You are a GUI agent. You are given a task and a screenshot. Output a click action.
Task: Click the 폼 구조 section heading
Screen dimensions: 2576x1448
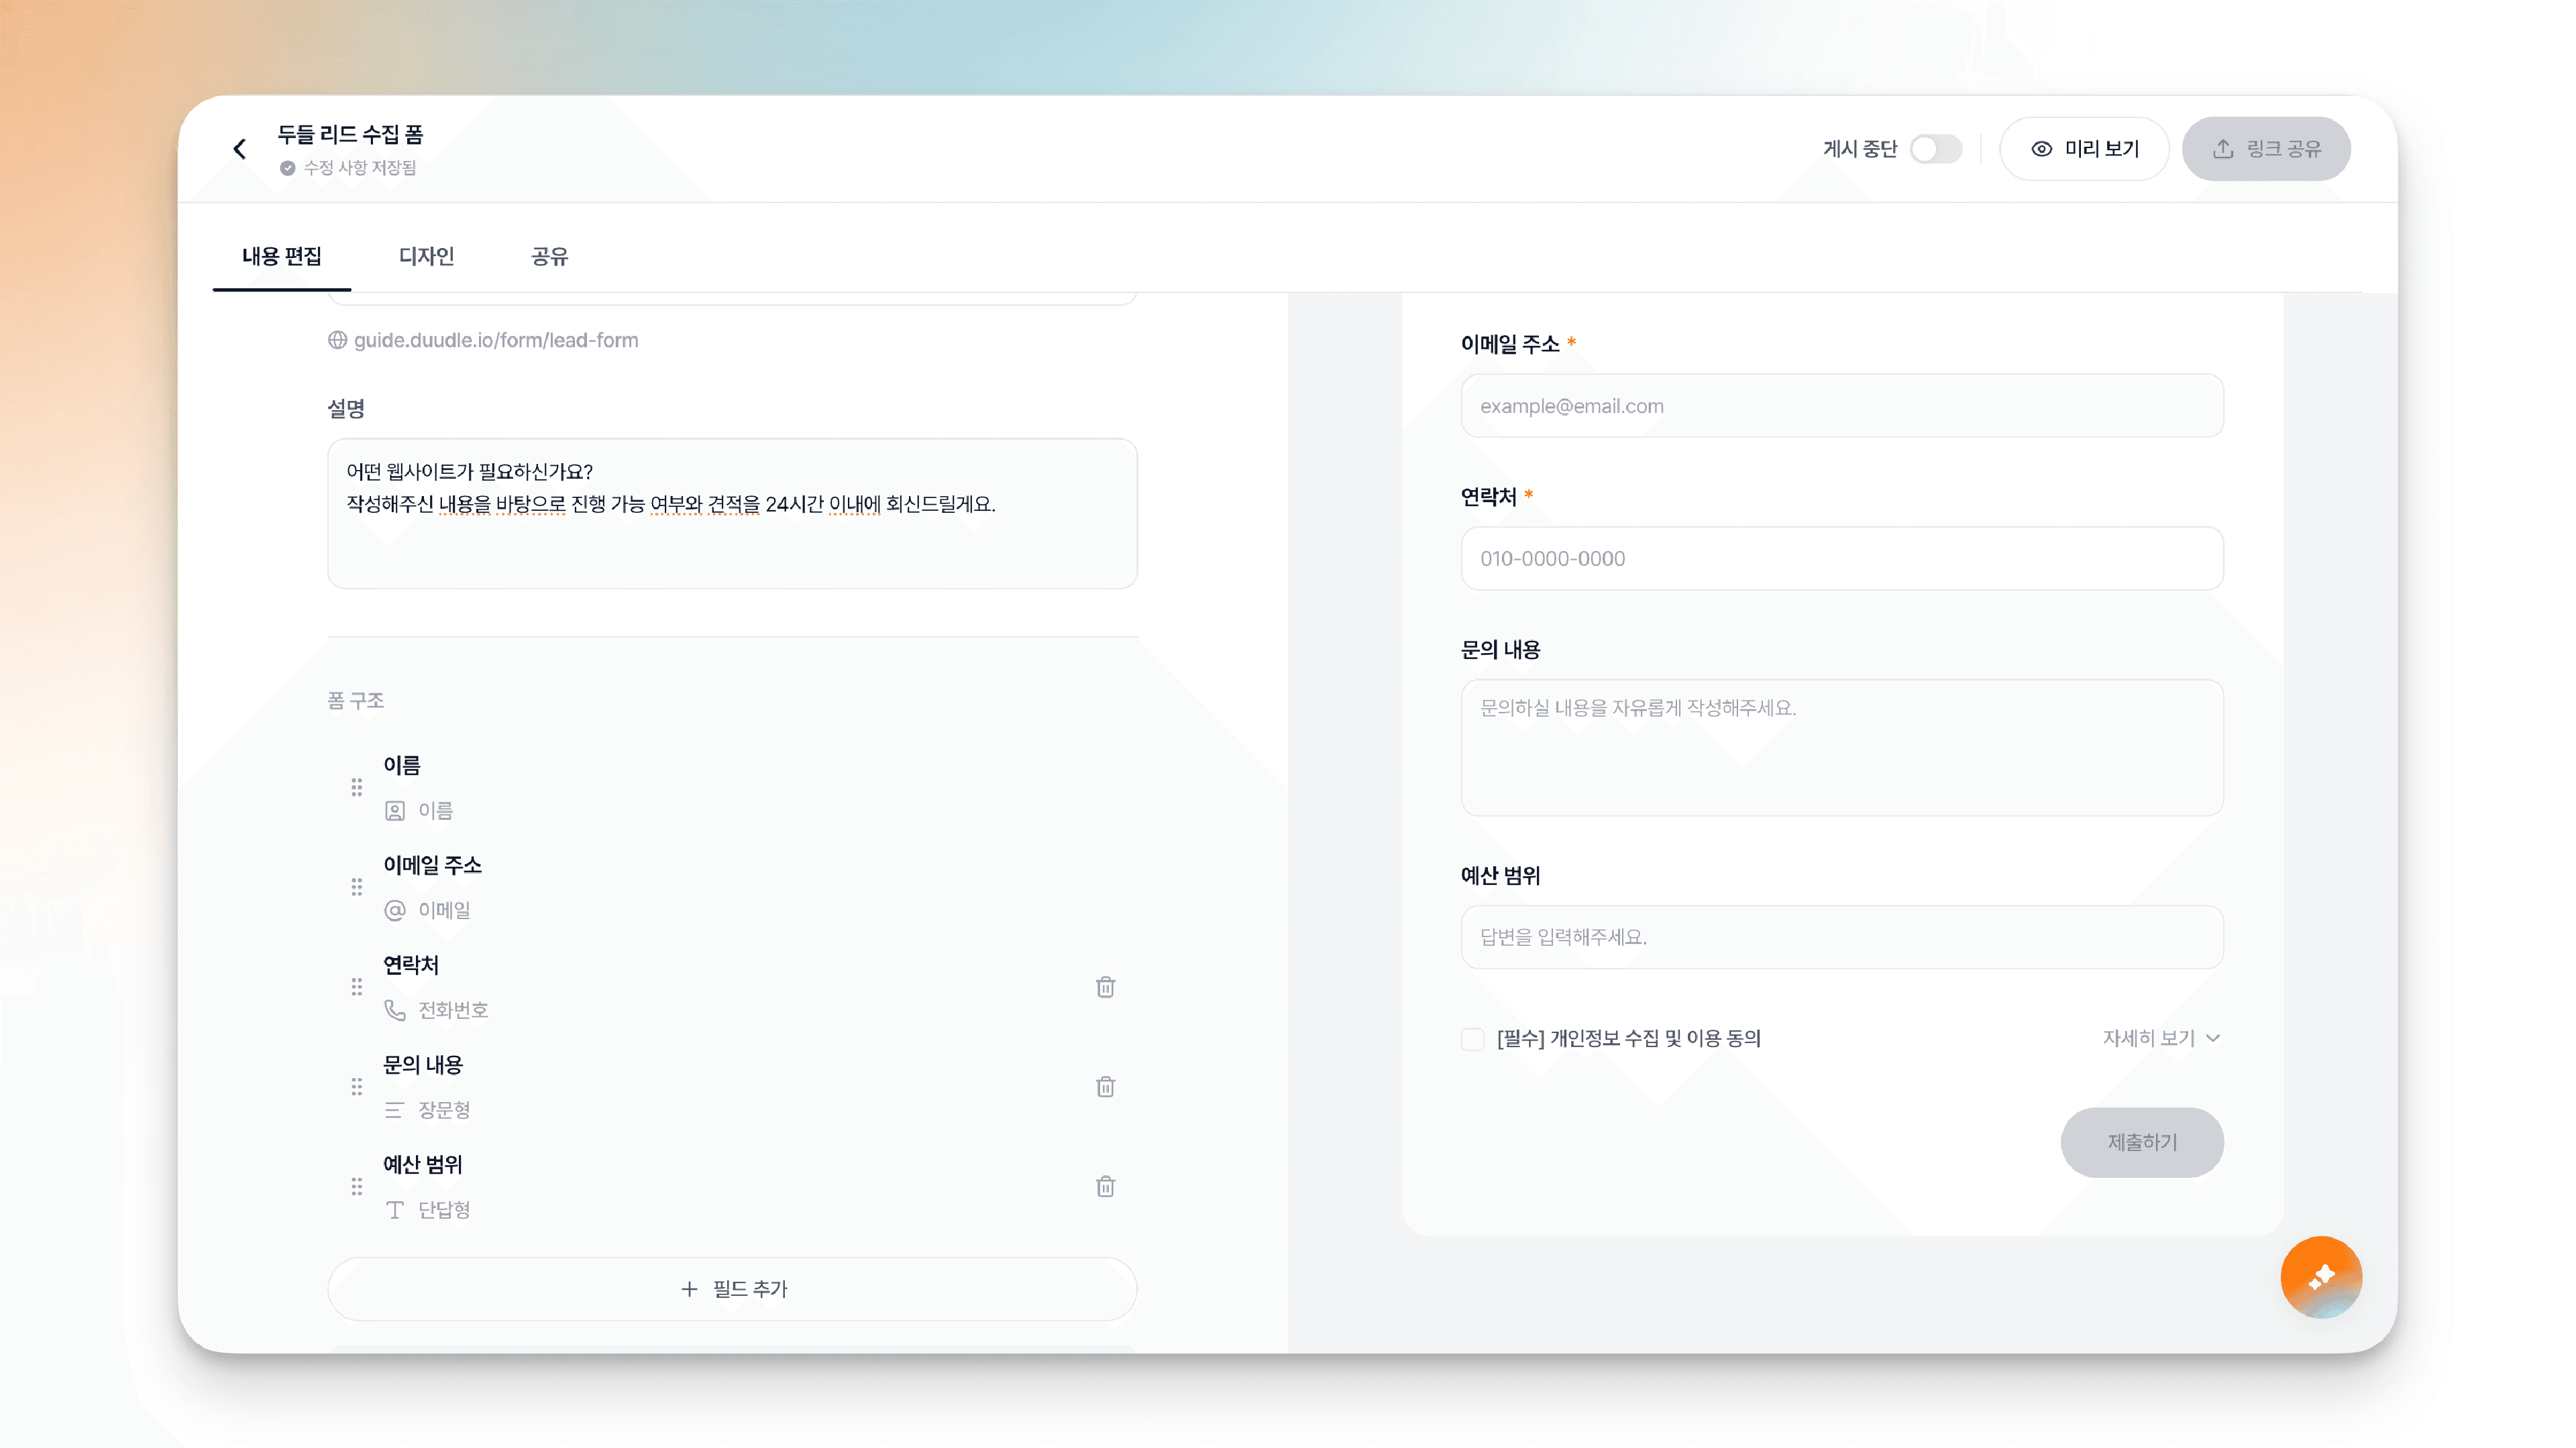coord(356,701)
